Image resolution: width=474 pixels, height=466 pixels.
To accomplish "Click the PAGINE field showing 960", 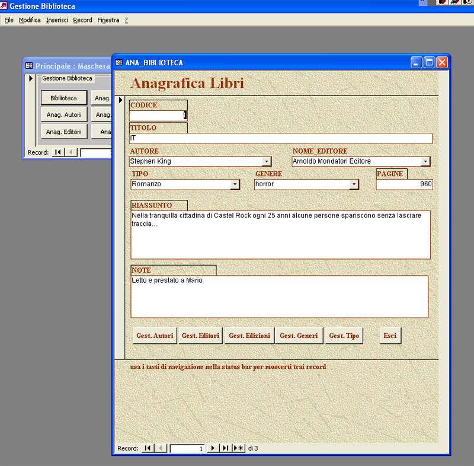I will click(405, 184).
